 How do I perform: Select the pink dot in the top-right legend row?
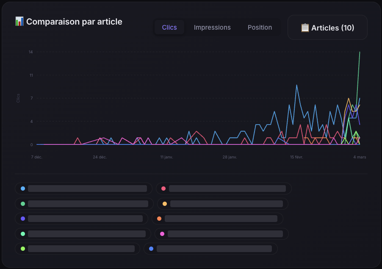pyautogui.click(x=163, y=189)
